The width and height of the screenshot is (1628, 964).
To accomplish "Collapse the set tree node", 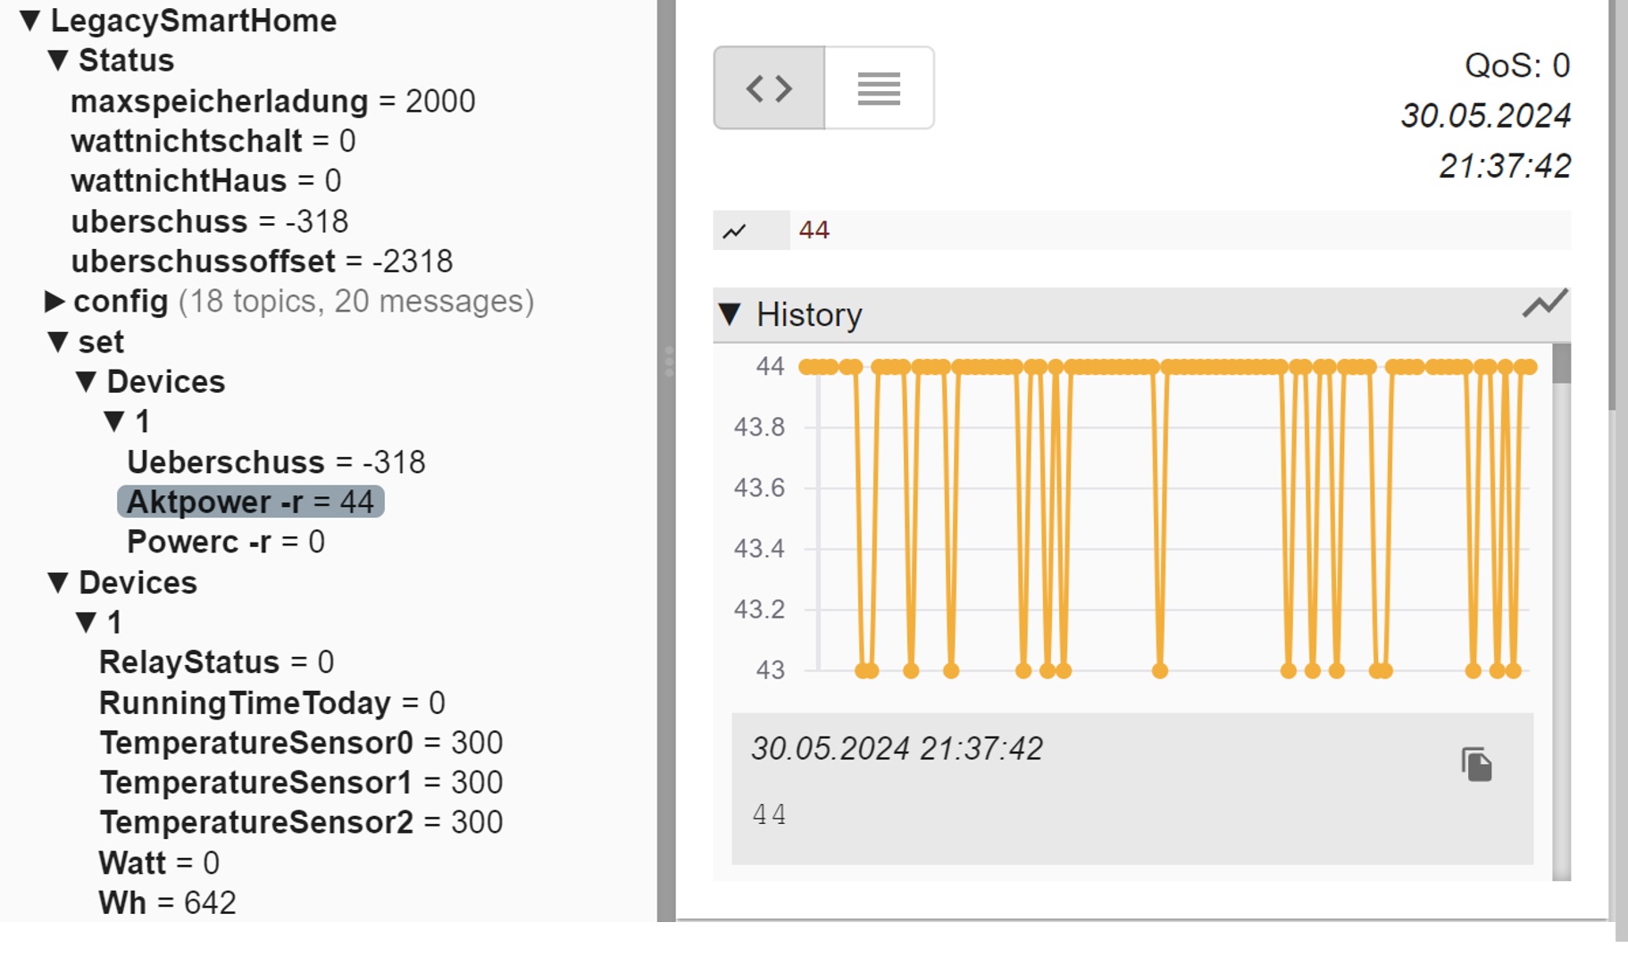I will coord(58,342).
